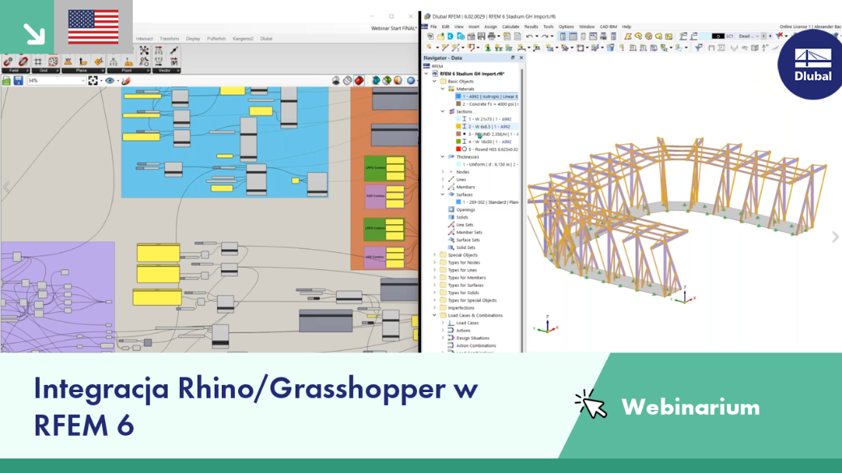Switch to the Kangaroo2 tab
Viewport: 842px width, 473px height.
pyautogui.click(x=243, y=39)
